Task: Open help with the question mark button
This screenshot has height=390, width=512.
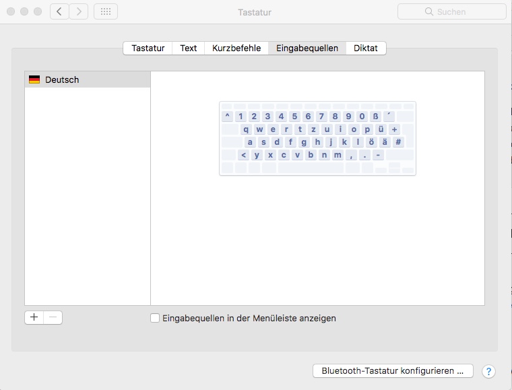Action: 489,371
